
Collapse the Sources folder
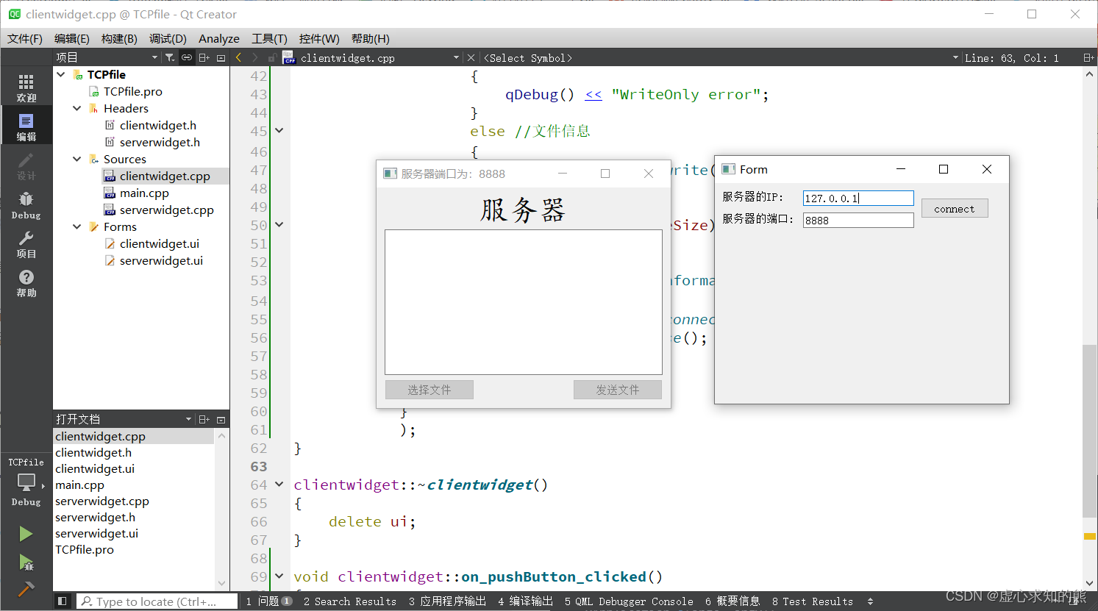[77, 159]
